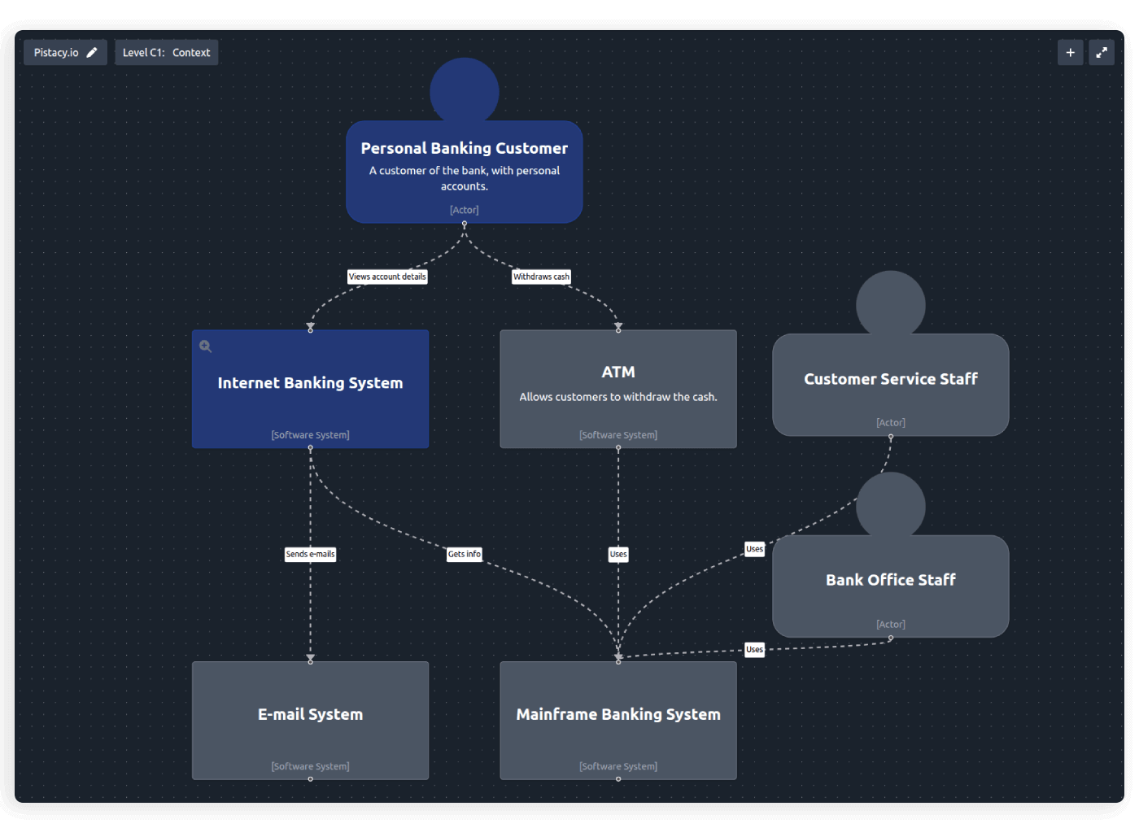This screenshot has height=828, width=1139.
Task: Click the person icon above Customer Service Staff
Action: click(x=890, y=303)
